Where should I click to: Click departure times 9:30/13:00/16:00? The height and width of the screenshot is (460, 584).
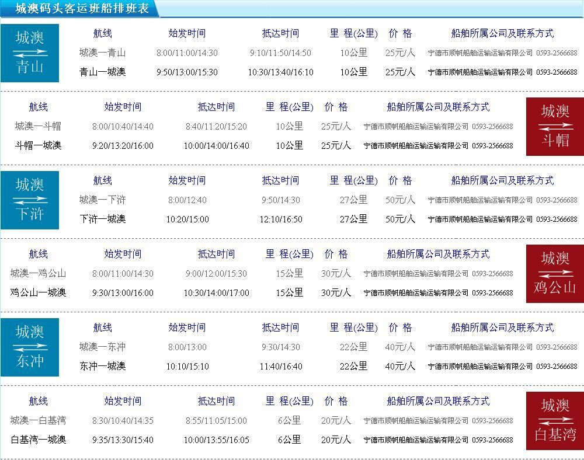(123, 292)
